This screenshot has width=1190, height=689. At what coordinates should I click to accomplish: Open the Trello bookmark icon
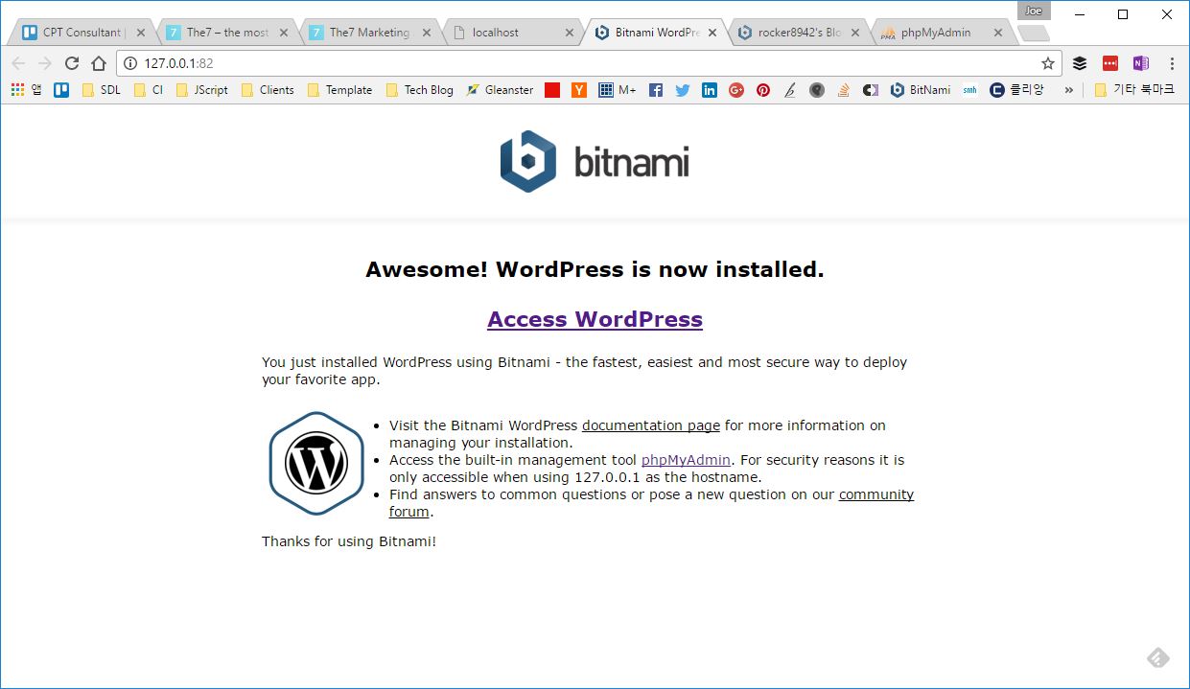coord(61,90)
